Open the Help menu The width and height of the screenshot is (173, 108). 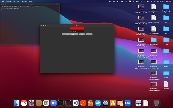tap(30, 1)
